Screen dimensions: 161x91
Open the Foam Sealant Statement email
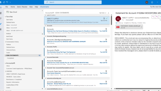click(x=77, y=73)
